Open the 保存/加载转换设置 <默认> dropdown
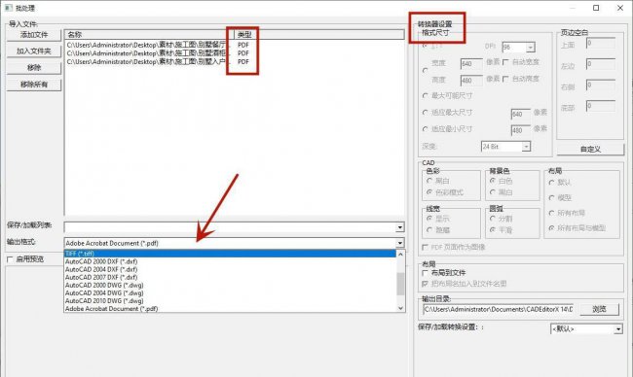This screenshot has height=377, width=633. (x=618, y=329)
